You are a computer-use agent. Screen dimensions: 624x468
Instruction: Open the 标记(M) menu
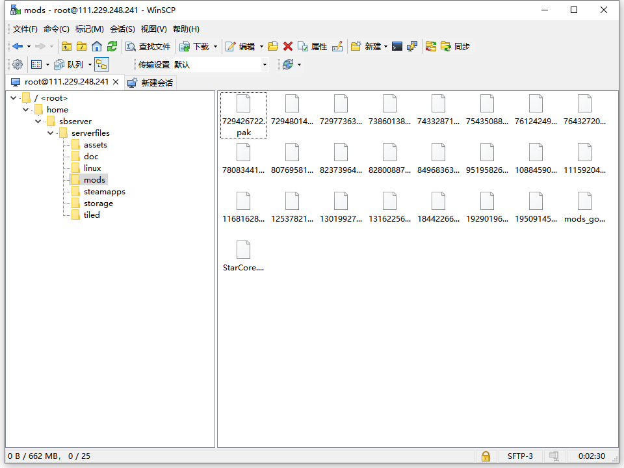pyautogui.click(x=90, y=29)
